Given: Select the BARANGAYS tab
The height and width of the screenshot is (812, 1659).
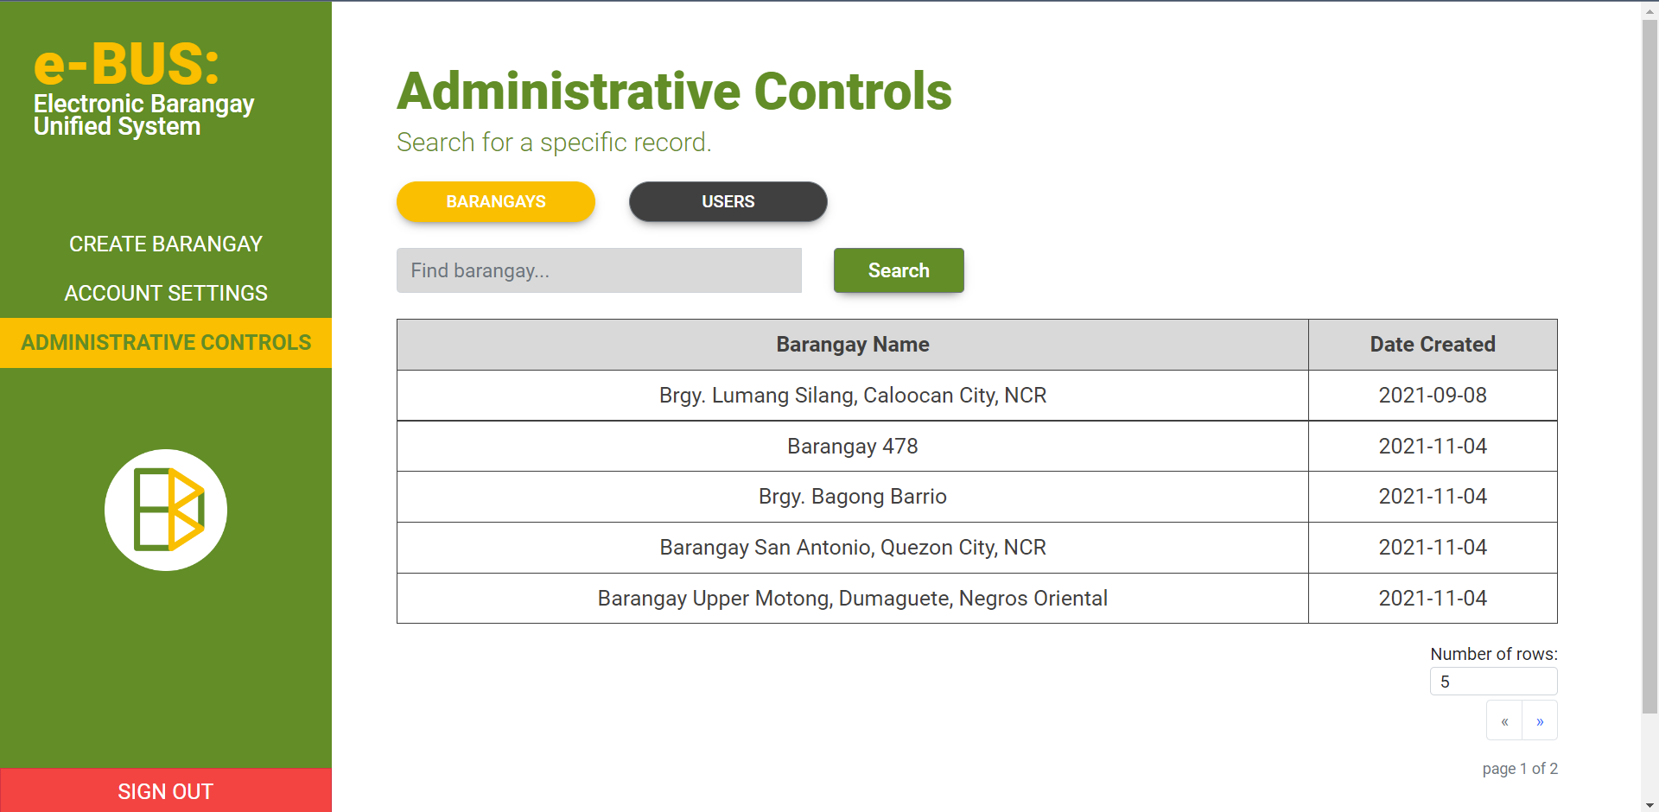Looking at the screenshot, I should (x=496, y=201).
